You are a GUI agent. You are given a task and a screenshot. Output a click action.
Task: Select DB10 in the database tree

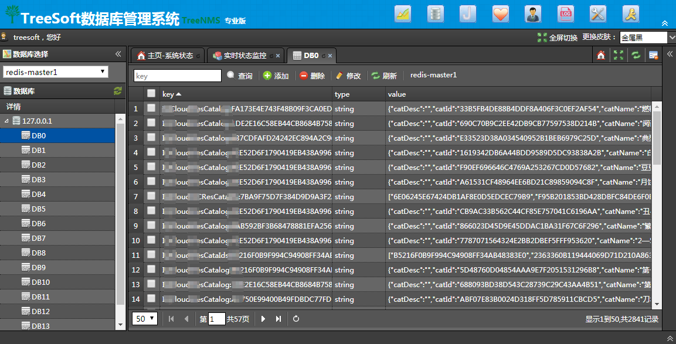pos(57,282)
